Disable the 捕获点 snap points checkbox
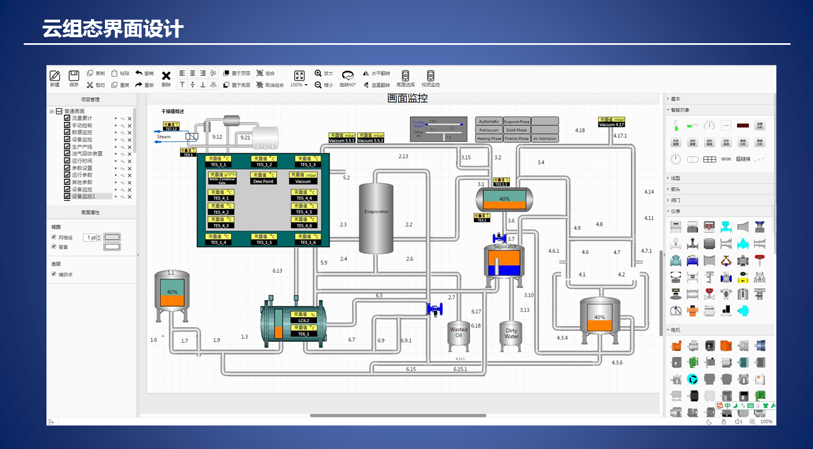813x449 pixels. tap(54, 274)
